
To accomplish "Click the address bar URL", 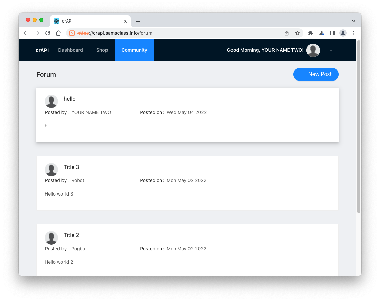I will [115, 33].
